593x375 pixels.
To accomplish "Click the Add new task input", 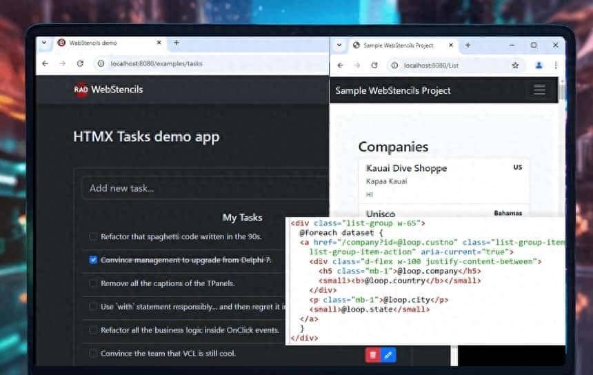I will point(205,188).
